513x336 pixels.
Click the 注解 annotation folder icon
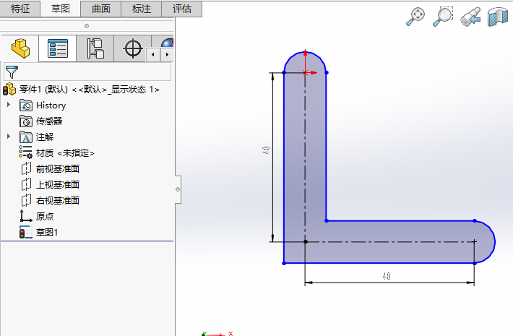(26, 137)
